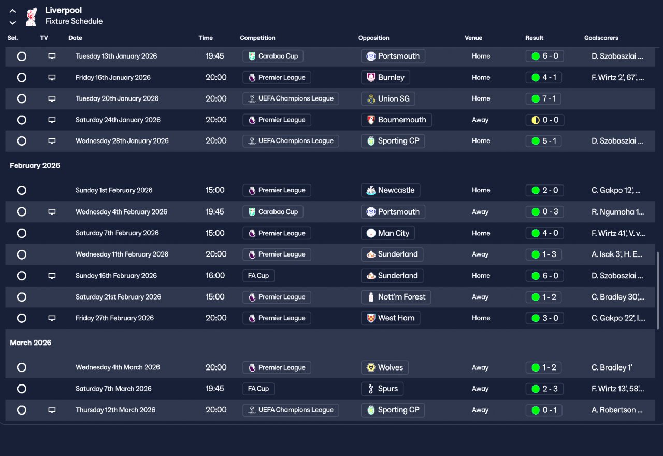Select the West Ham fixture radio circle

pos(22,318)
